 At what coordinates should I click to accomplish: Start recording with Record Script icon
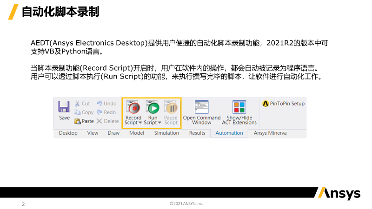point(133,108)
